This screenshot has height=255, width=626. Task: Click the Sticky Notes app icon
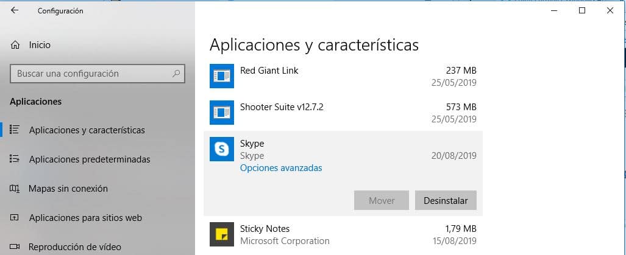click(x=222, y=234)
